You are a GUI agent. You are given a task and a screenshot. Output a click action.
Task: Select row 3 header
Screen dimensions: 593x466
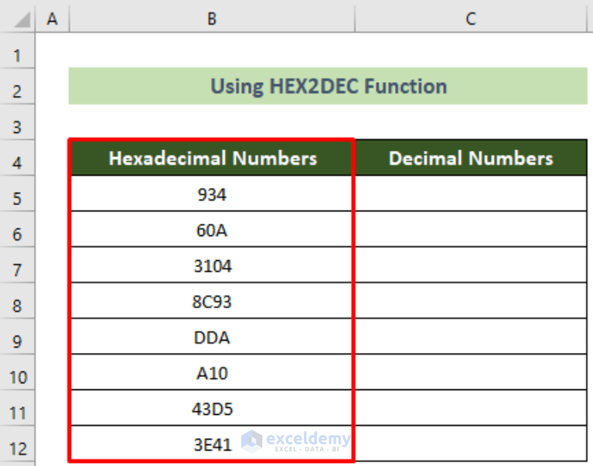tap(18, 122)
